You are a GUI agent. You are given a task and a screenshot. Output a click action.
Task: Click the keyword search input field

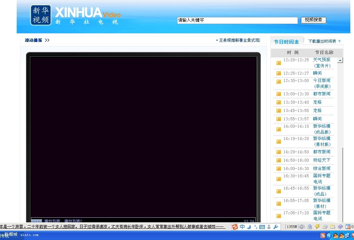pos(237,20)
